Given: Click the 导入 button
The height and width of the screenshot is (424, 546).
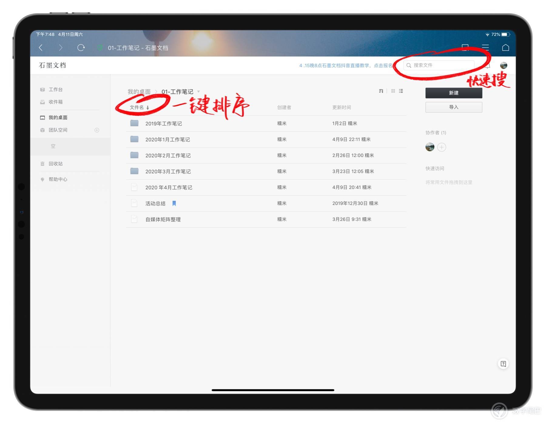Looking at the screenshot, I should [453, 107].
